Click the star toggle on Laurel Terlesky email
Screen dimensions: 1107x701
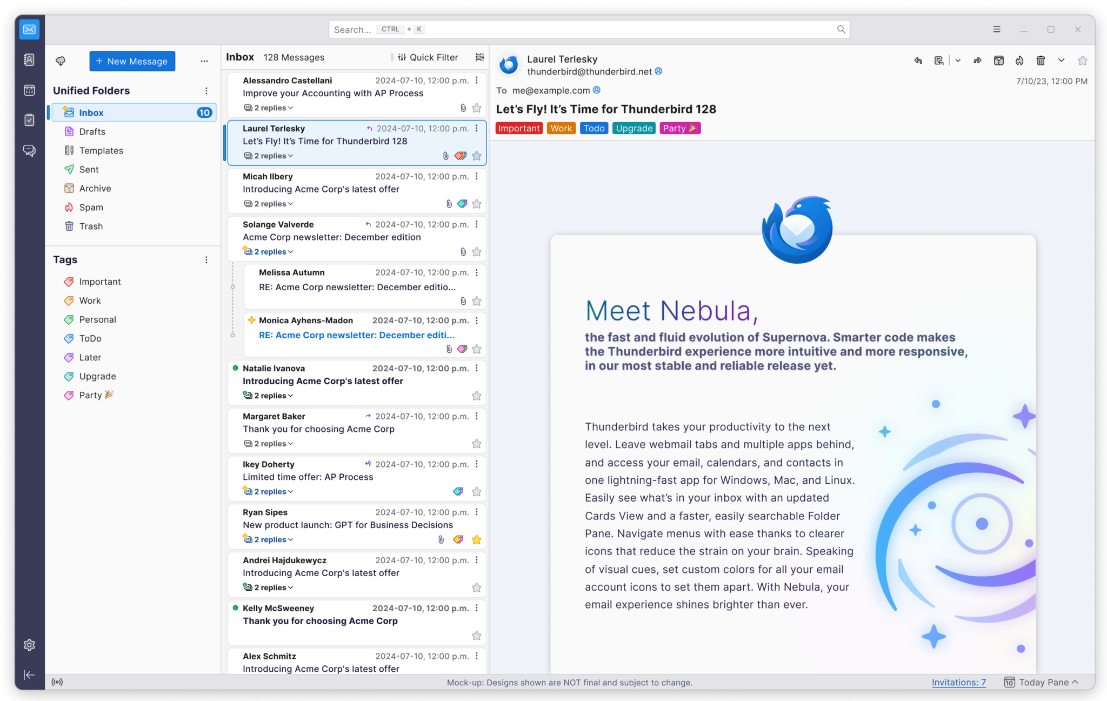pyautogui.click(x=476, y=156)
